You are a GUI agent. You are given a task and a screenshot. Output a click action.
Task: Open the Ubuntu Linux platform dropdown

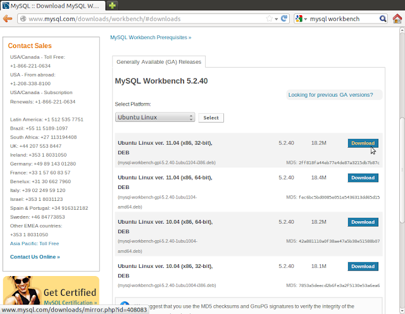[155, 118]
